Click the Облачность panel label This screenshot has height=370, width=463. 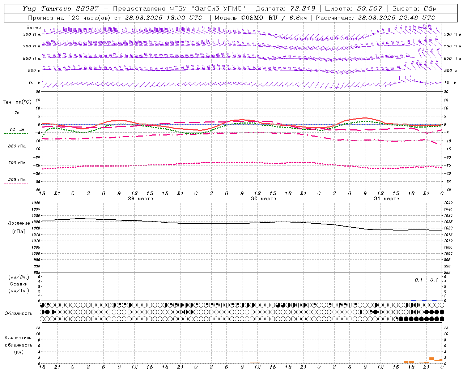[18, 314]
